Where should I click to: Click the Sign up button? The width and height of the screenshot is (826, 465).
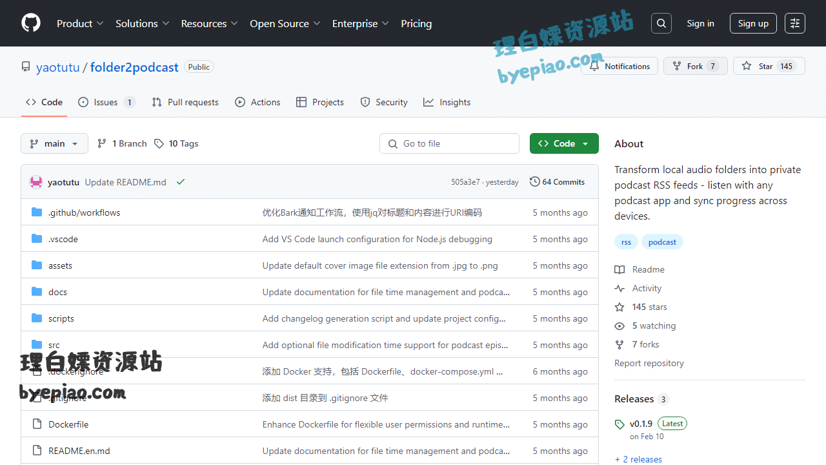753,23
